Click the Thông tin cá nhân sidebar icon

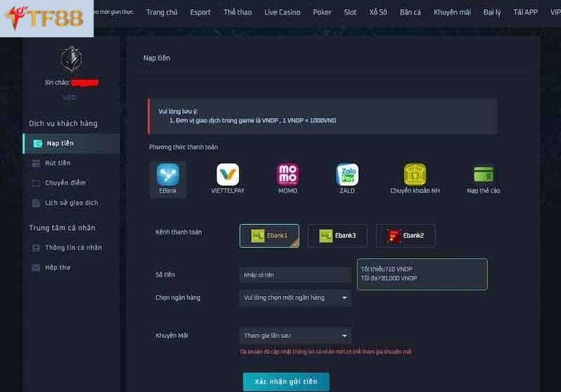click(36, 248)
